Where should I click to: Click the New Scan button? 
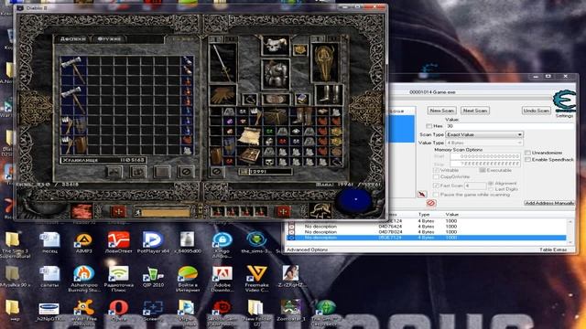441,111
